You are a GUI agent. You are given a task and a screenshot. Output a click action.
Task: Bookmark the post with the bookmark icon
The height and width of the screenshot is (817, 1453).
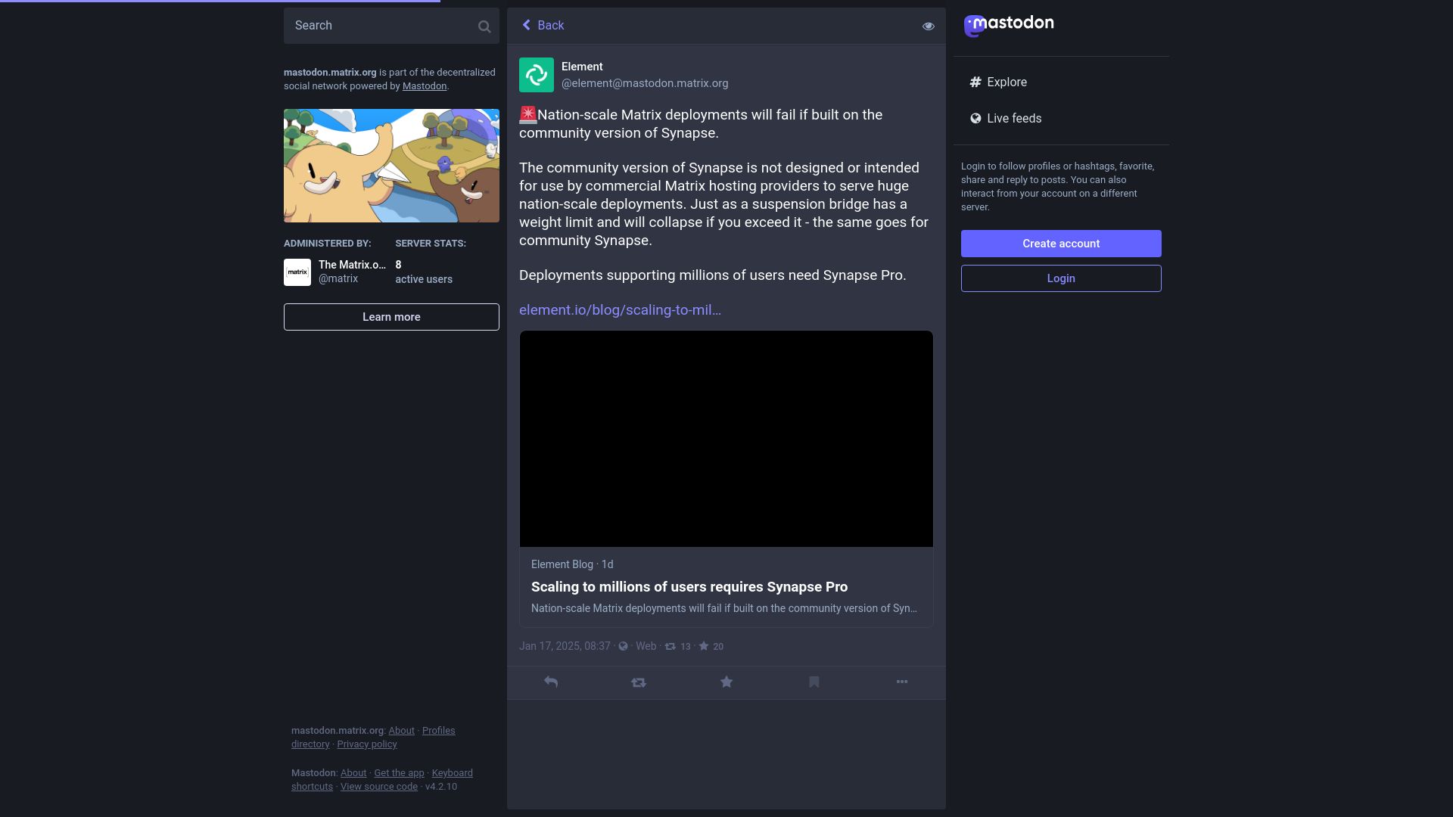[814, 682]
